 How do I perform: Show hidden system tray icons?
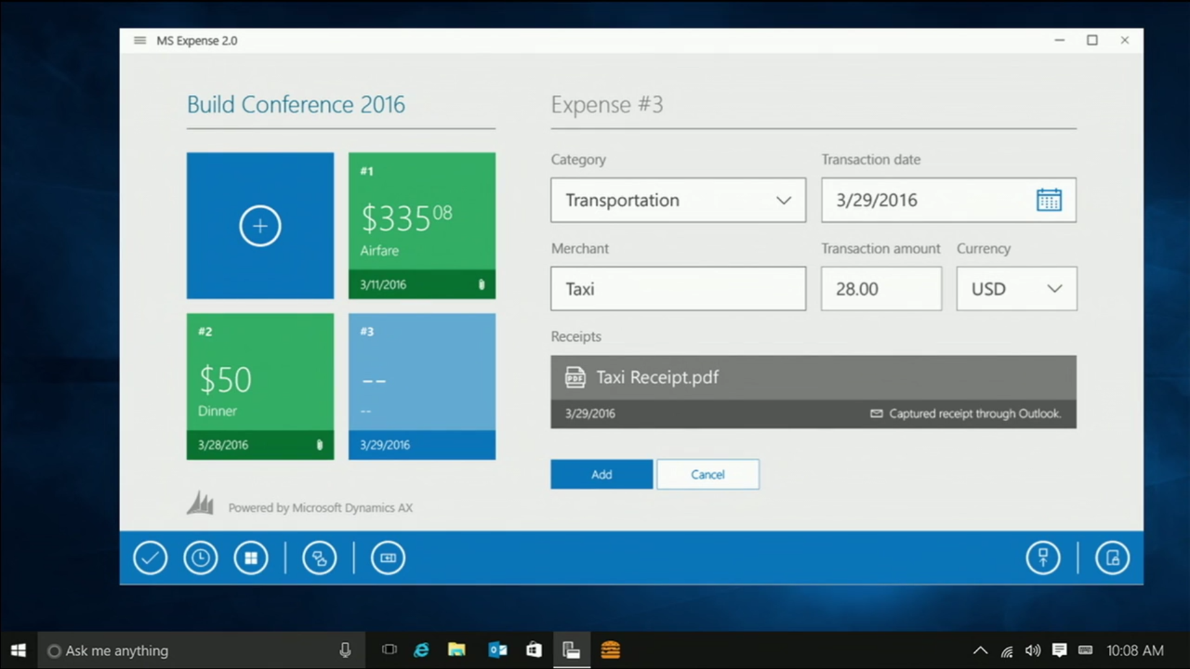tap(980, 650)
